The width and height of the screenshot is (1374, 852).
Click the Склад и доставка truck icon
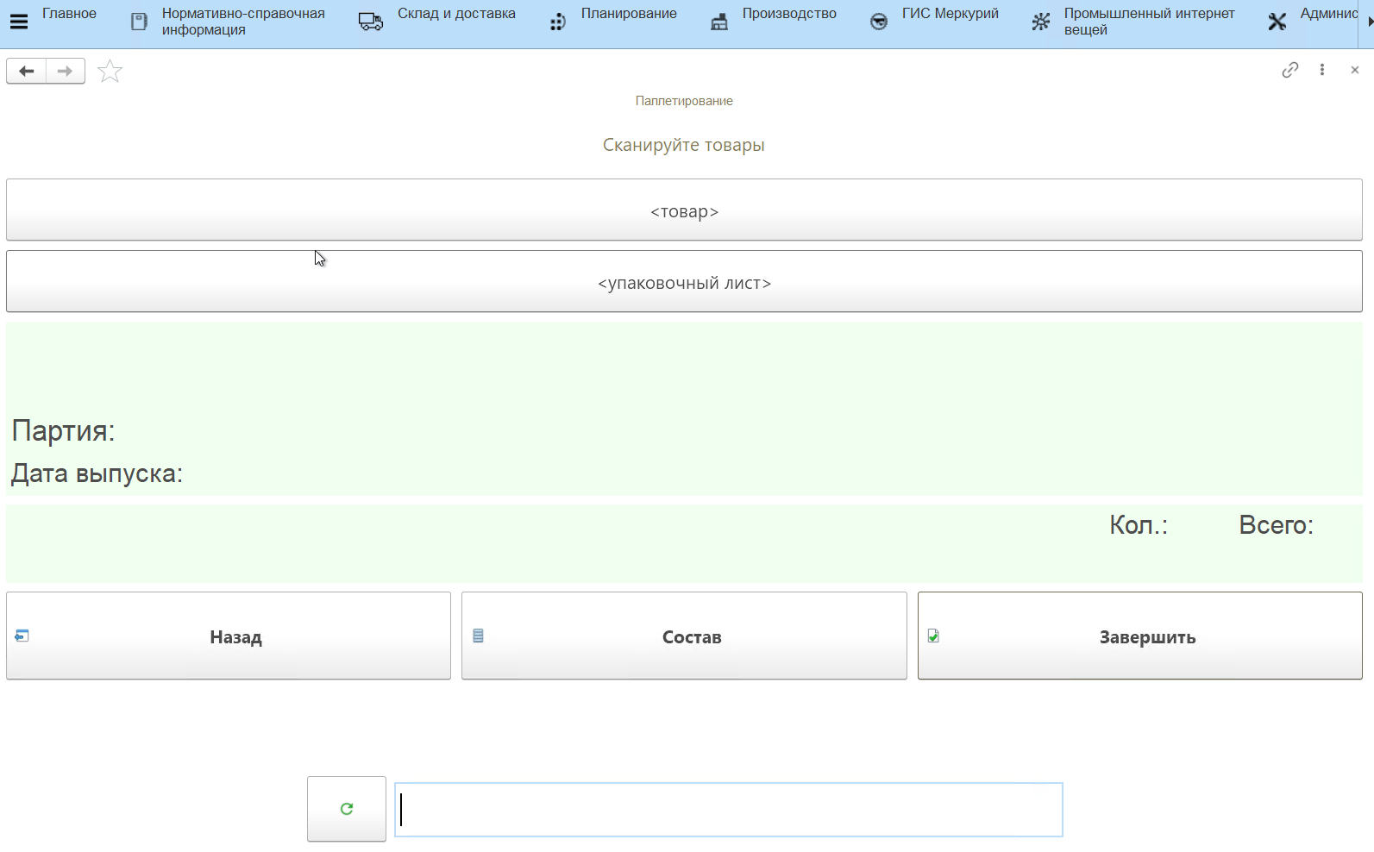(371, 22)
